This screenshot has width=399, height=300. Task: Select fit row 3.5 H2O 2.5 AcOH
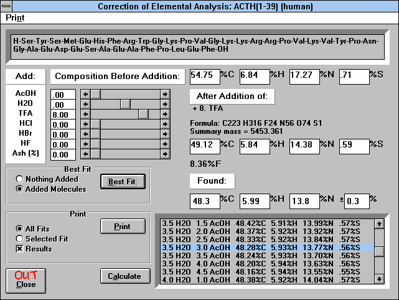click(267, 240)
